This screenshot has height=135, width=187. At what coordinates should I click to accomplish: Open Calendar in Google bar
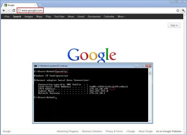pos(109,16)
